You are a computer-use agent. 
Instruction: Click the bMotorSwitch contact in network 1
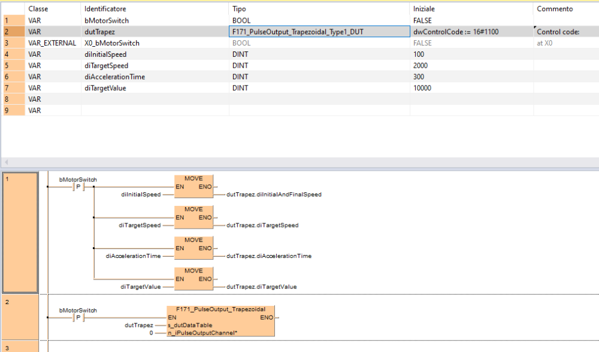[x=78, y=187]
